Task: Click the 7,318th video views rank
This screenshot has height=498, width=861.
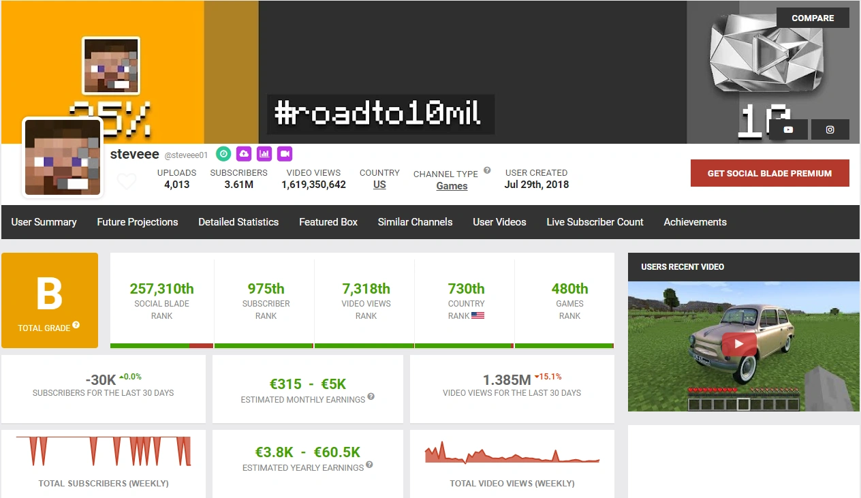Action: click(x=366, y=288)
